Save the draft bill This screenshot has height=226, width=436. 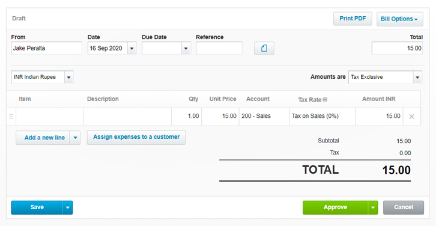tap(37, 207)
